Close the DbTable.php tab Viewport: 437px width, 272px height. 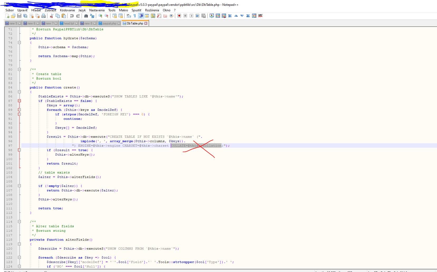tap(146, 23)
